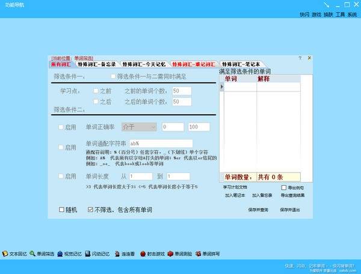This screenshot has width=361, height=274.
Task: Uncheck 不筛选，包含所有单词 checkbox
Action: pos(90,210)
